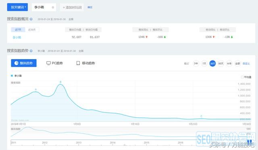Show PC趋势 with monitor icon

pos(54,63)
